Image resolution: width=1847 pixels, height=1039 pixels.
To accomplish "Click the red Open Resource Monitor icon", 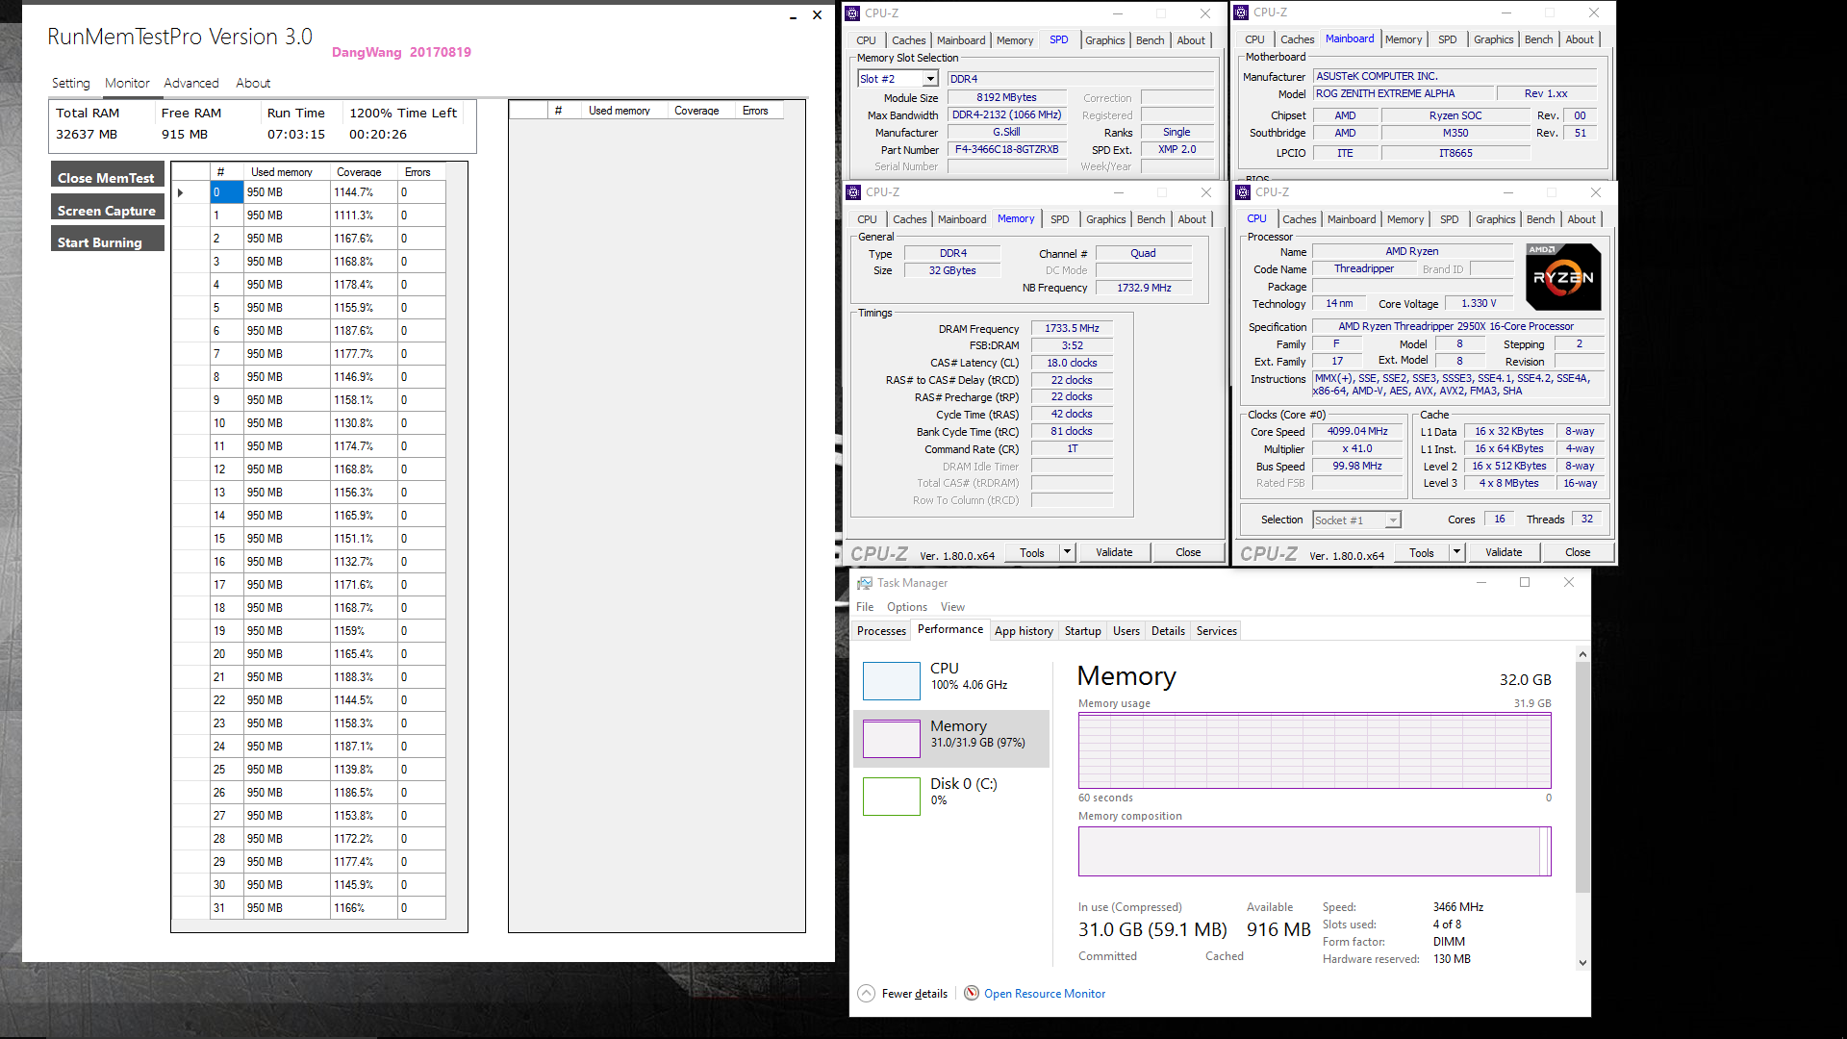I will 972,993.
